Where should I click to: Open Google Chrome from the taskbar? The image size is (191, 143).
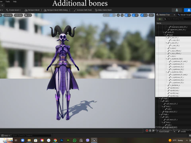pos(55,140)
